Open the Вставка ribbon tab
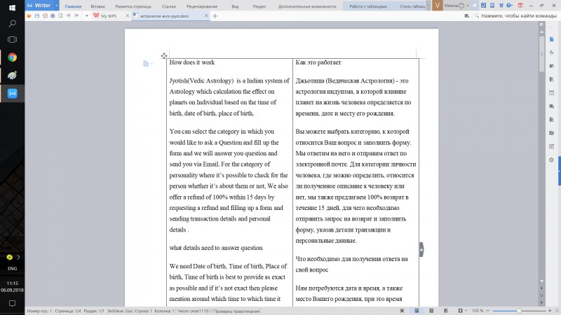Viewport: 561px width, 315px height. [x=97, y=6]
